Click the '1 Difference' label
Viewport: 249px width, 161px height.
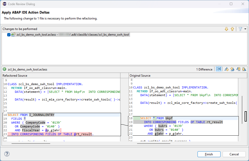point(204,69)
